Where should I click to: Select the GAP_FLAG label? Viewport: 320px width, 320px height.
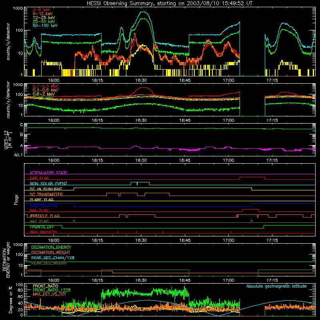[39, 178]
